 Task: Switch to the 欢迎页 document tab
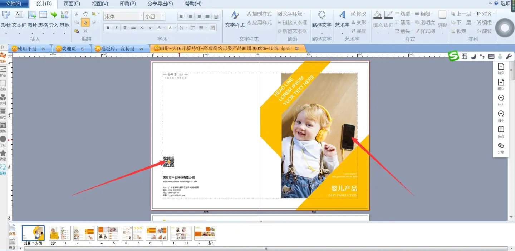tap(69, 49)
